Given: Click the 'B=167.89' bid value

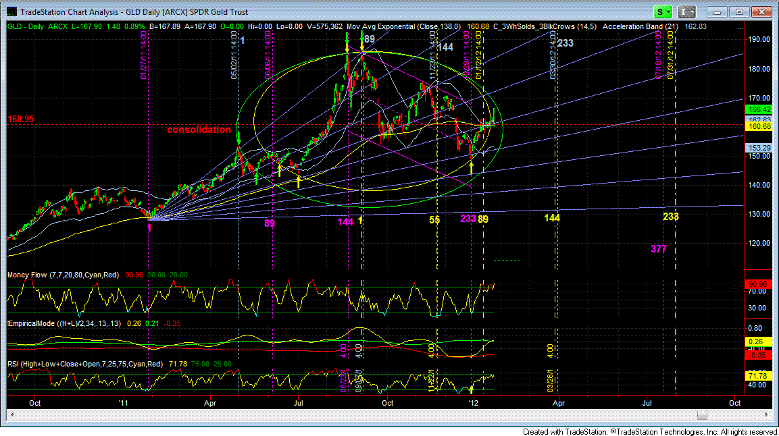Looking at the screenshot, I should (x=164, y=26).
